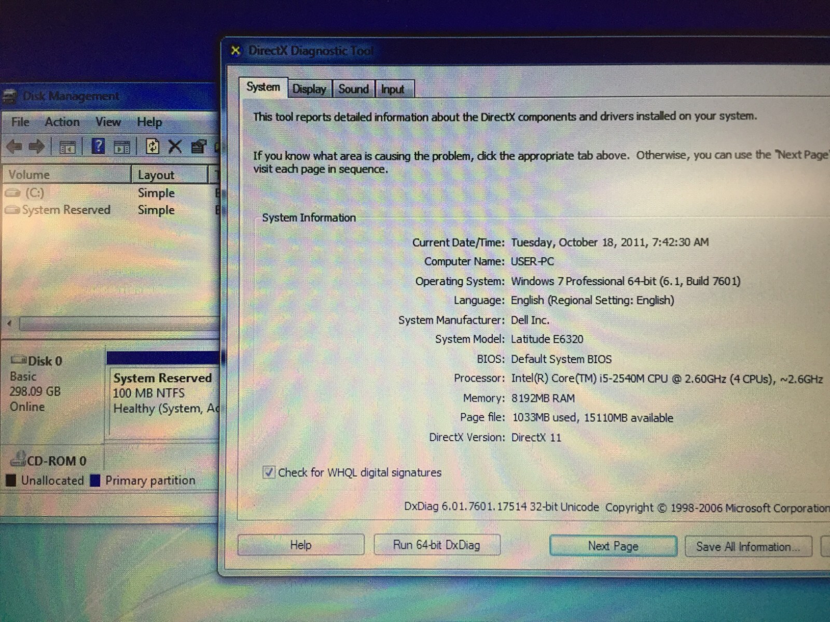Open the Action menu in Disk Management
830x622 pixels.
point(62,122)
